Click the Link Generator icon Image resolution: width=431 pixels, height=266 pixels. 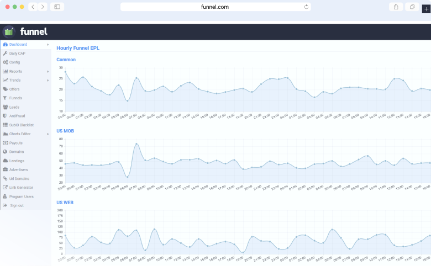point(5,187)
